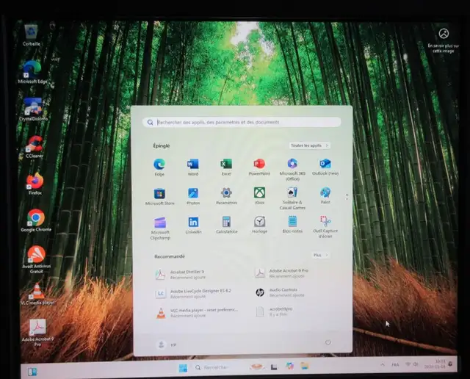Launch the Paint app

tap(325, 195)
